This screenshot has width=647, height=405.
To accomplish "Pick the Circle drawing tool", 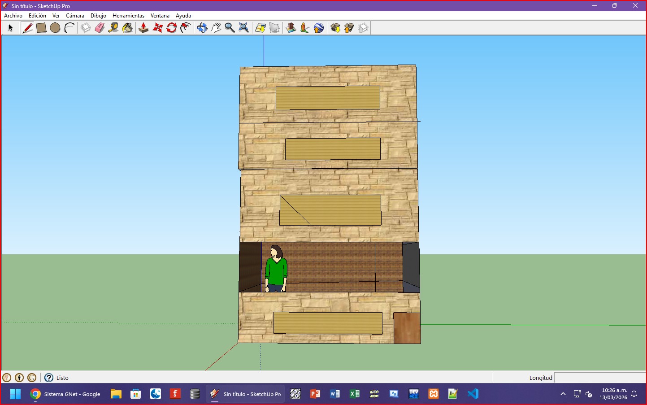I will tap(55, 28).
